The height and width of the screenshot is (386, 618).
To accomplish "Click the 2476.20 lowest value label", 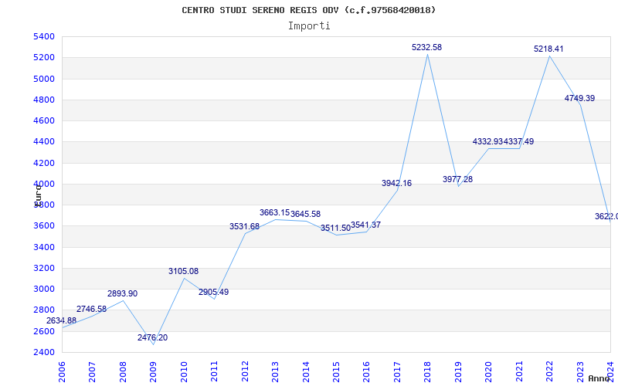I will coord(152,337).
